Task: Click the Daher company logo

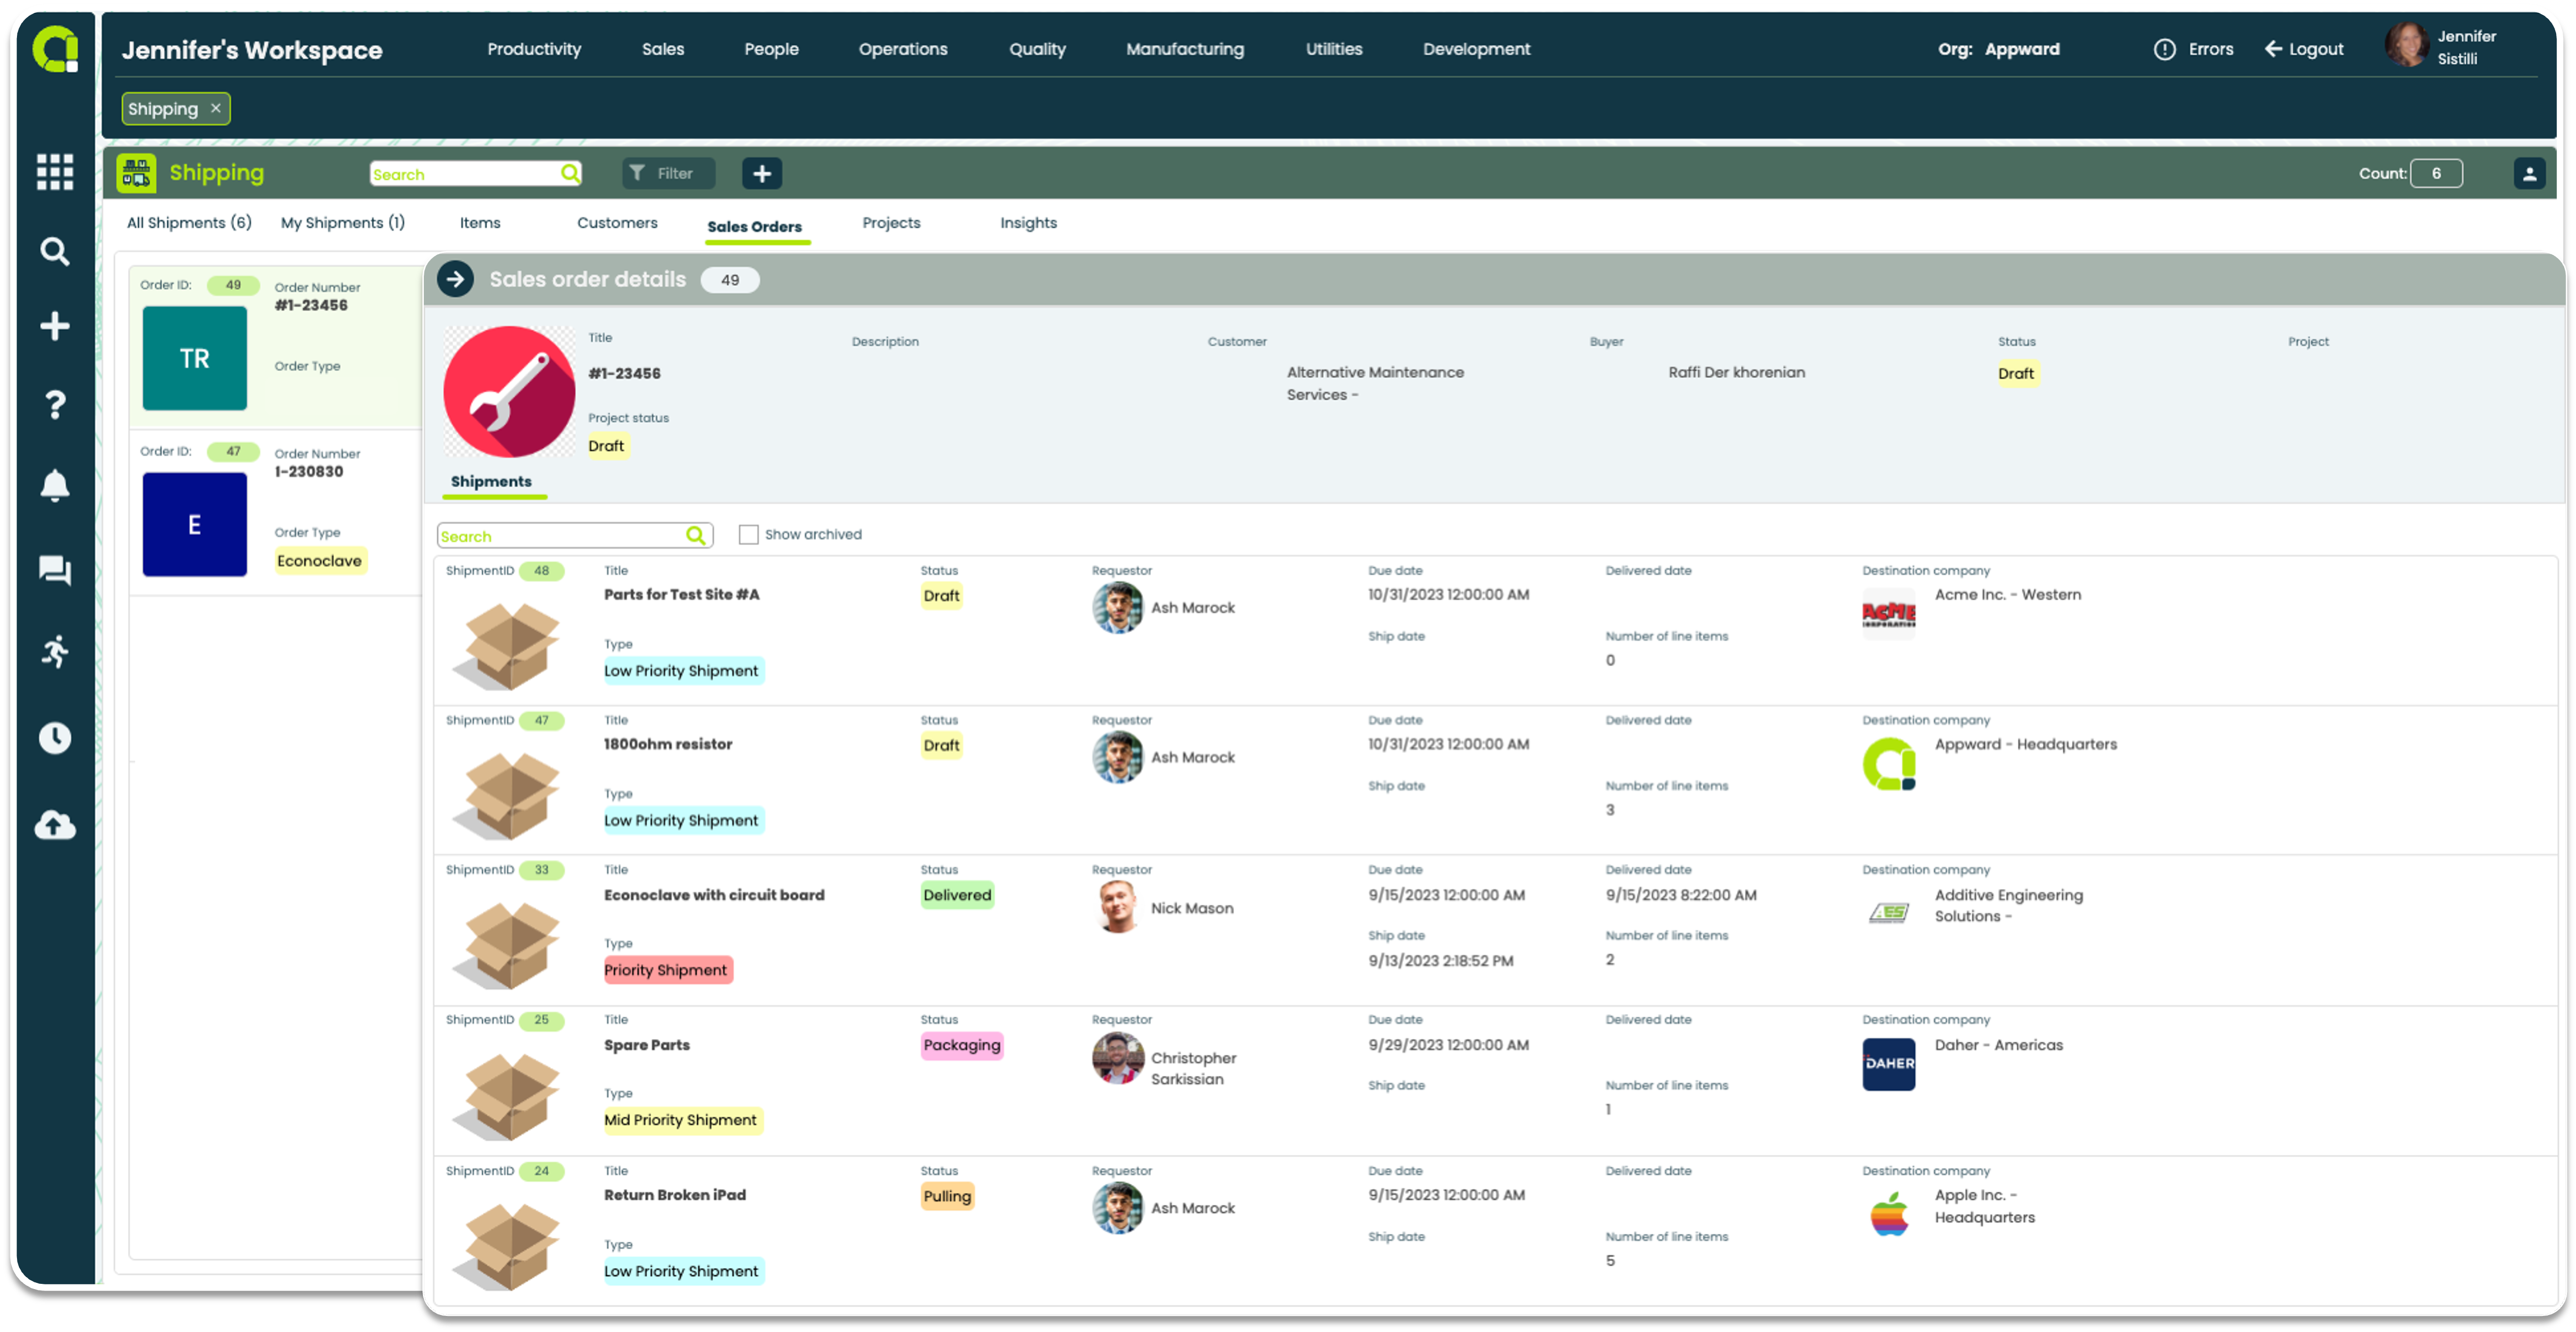Action: pos(1888,1064)
